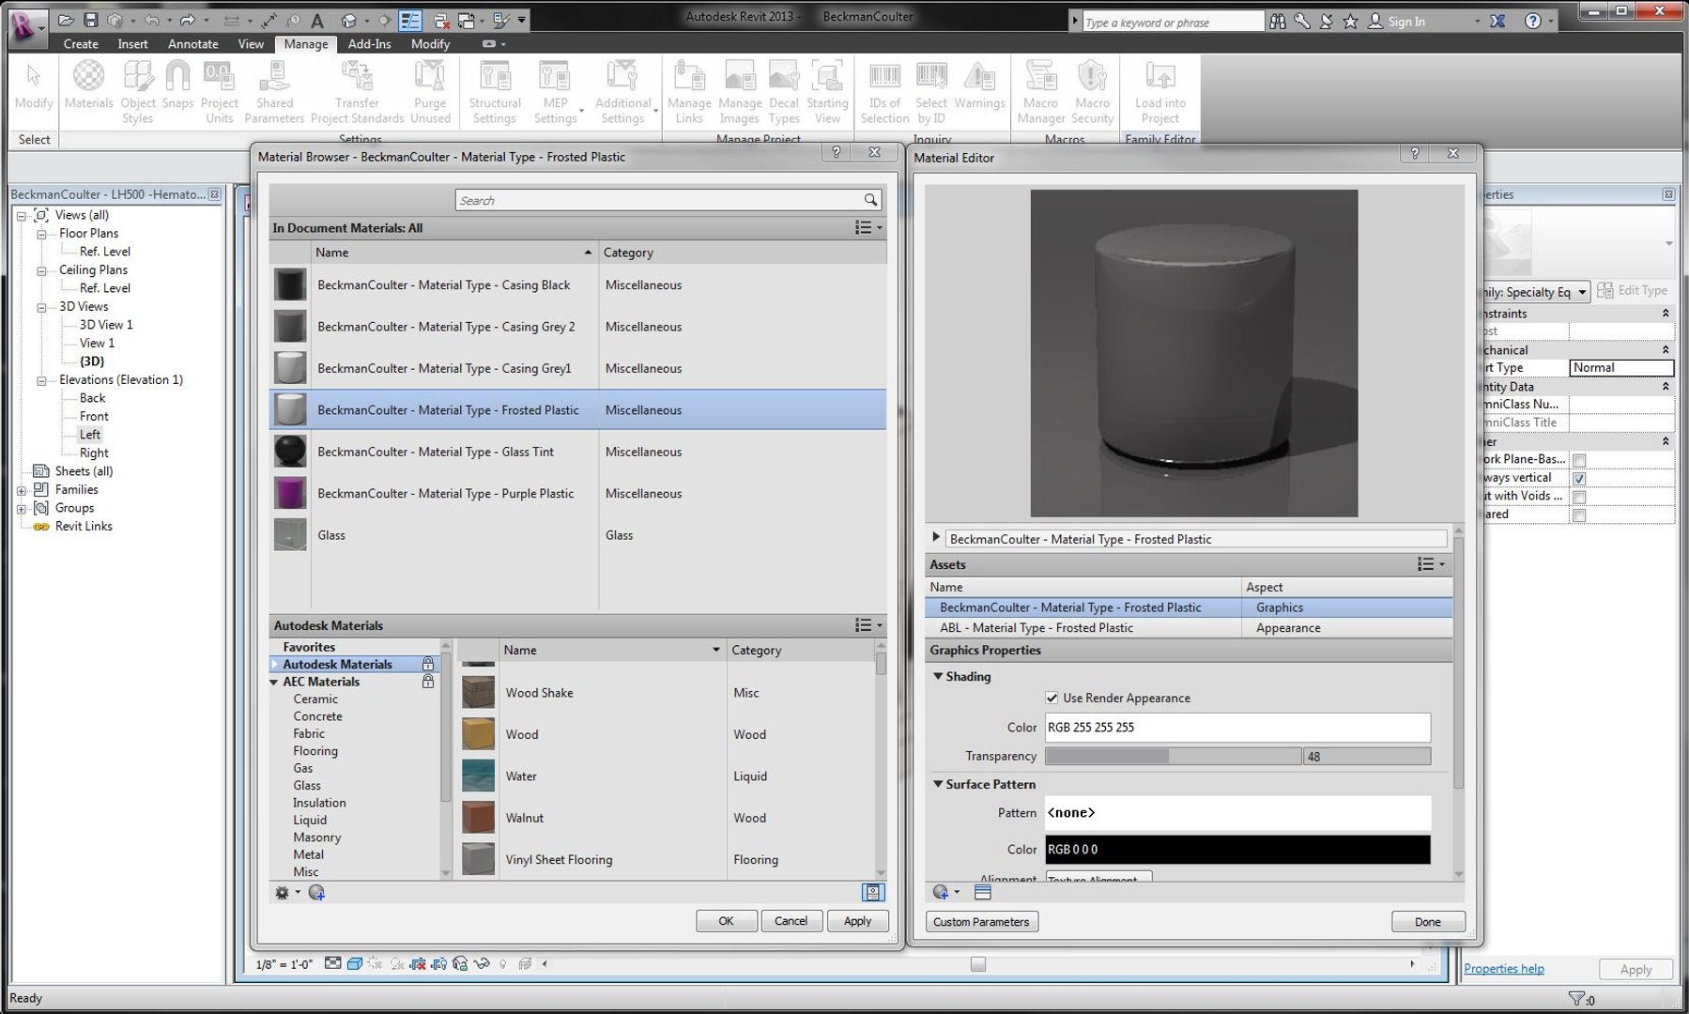Click the Custom Parameters button
The width and height of the screenshot is (1689, 1014).
coord(981,922)
